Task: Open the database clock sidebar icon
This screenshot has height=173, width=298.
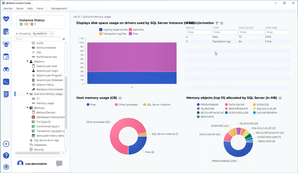Action: pyautogui.click(x=6, y=57)
